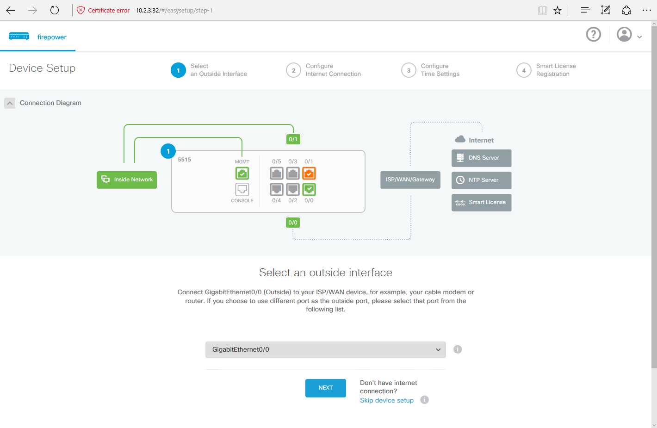The image size is (657, 428).
Task: Click the Skip device setup link
Action: [387, 400]
